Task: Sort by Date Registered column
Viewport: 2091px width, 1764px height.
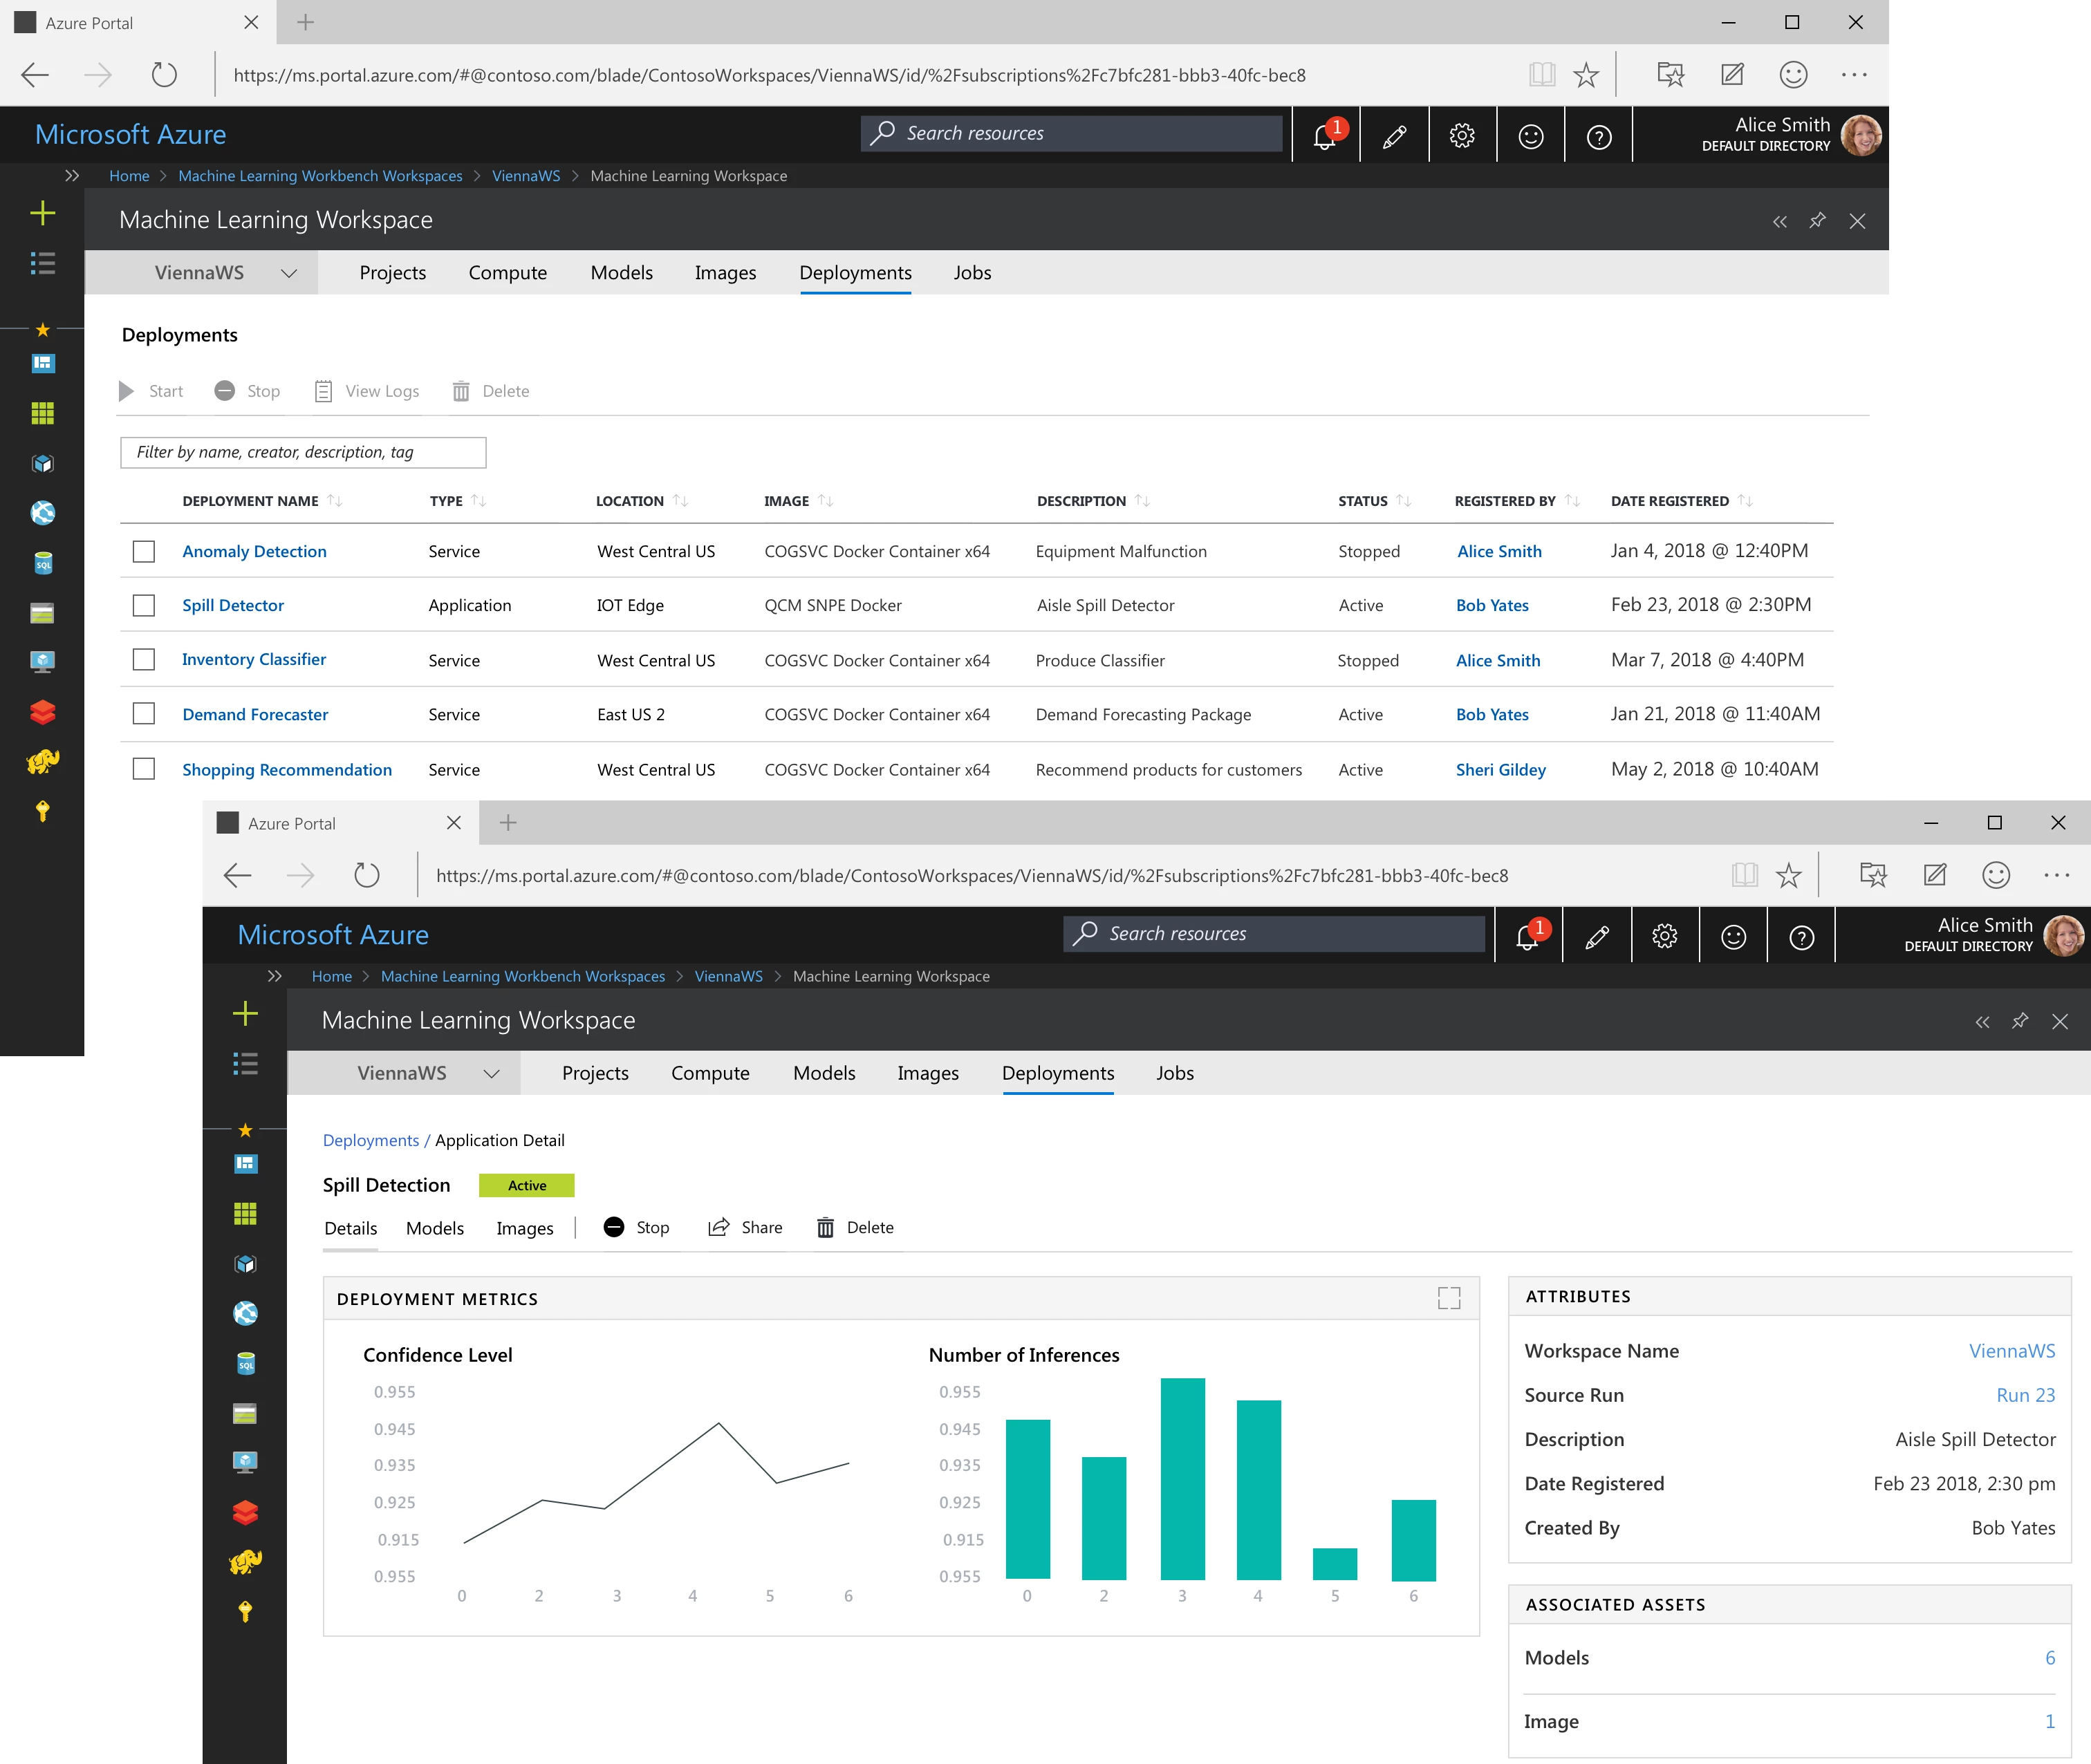Action: (x=1745, y=501)
